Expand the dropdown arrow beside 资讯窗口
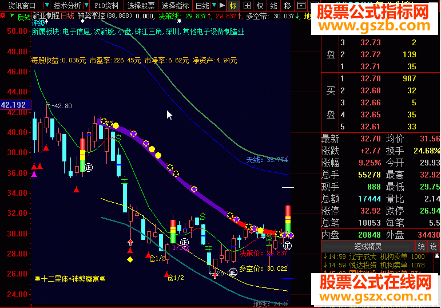This screenshot has width=441, height=308. point(47,5)
